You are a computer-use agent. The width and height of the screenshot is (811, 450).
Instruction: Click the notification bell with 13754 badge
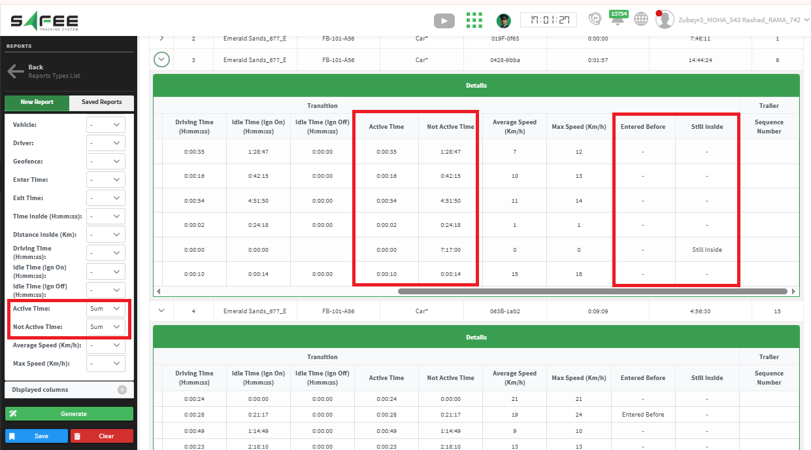[617, 20]
